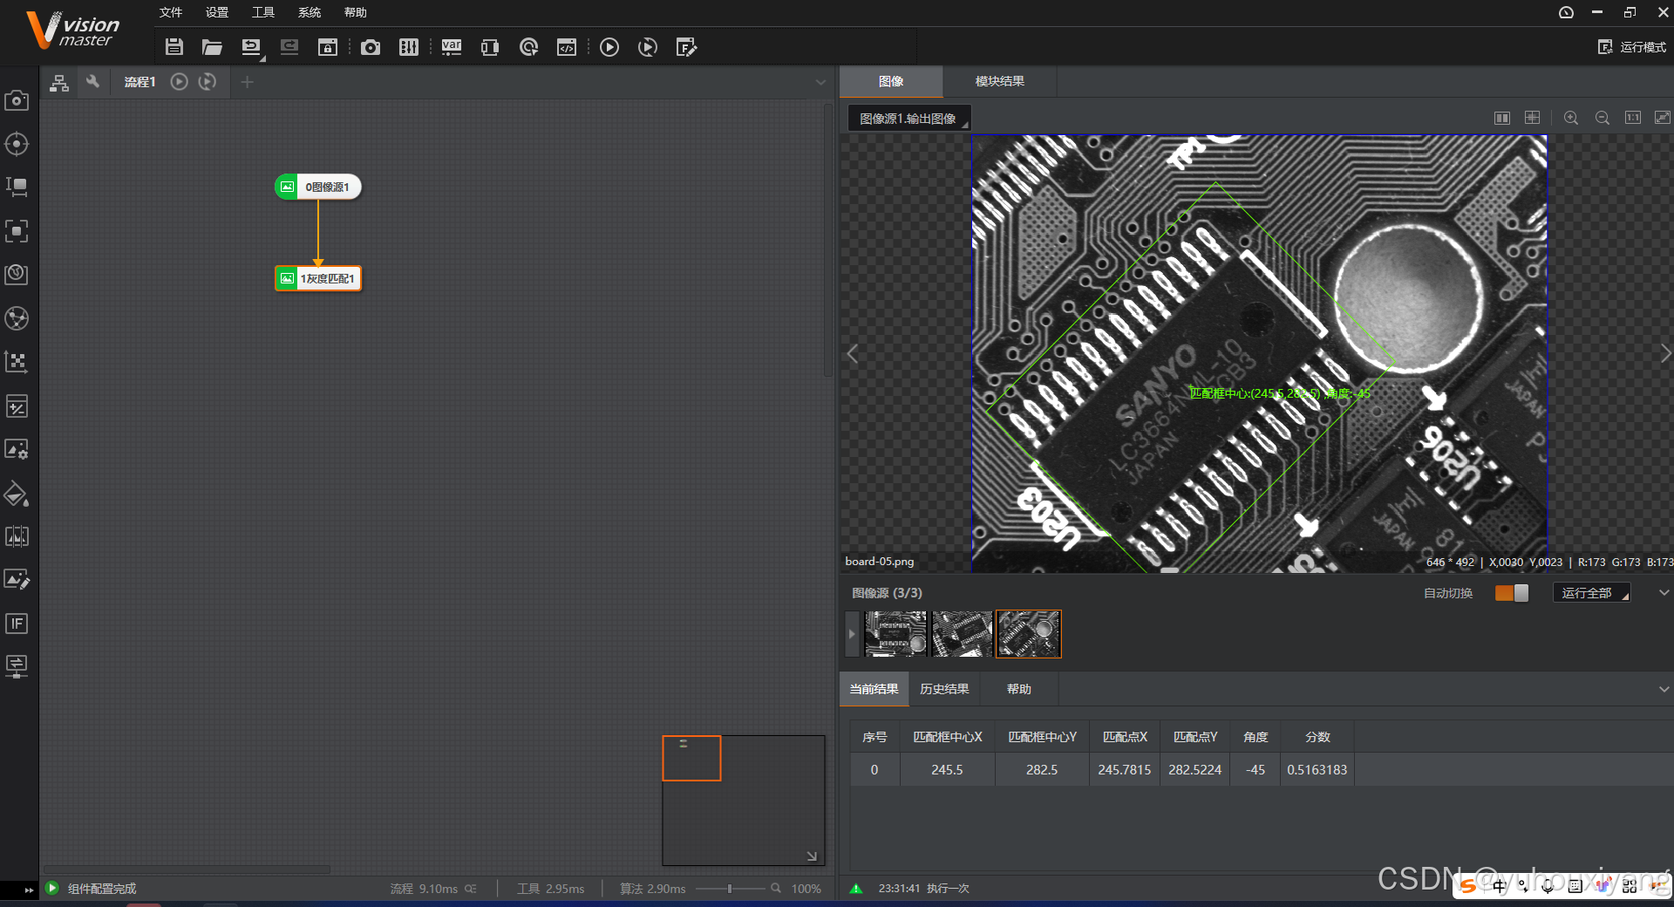Image resolution: width=1674 pixels, height=907 pixels.
Task: Open global variables with the var icon
Action: click(452, 47)
